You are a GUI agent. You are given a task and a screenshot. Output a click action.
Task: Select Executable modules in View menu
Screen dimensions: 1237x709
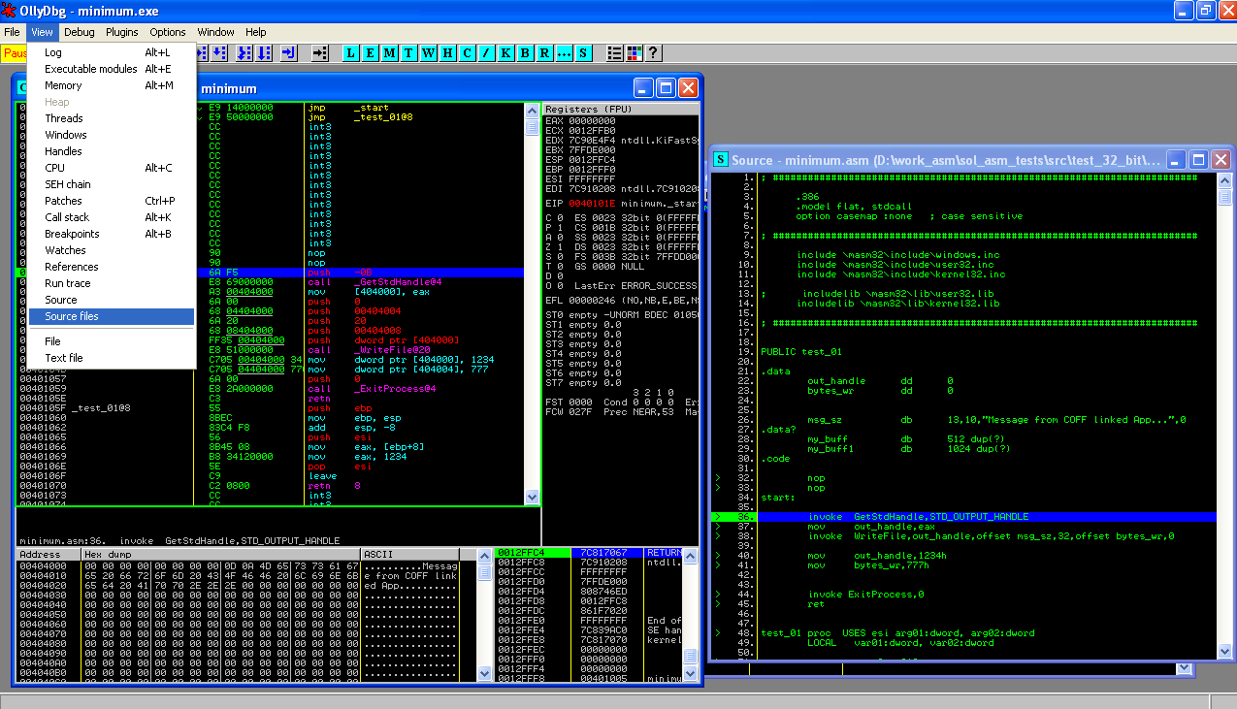(x=112, y=69)
